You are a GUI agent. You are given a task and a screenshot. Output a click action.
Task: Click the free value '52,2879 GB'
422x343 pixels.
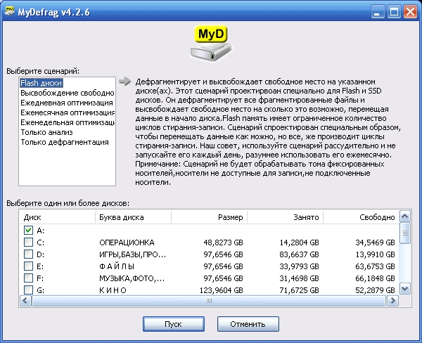(375, 290)
